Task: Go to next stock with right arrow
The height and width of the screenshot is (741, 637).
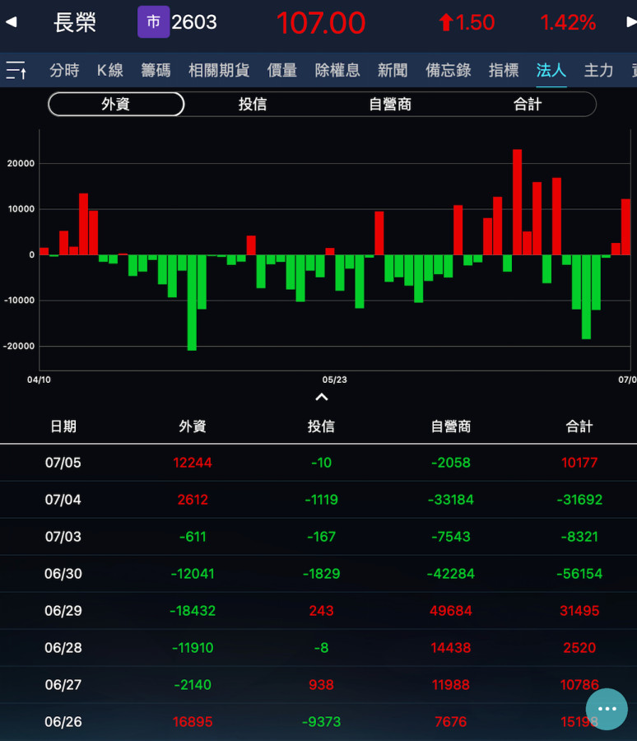Action: coord(630,22)
